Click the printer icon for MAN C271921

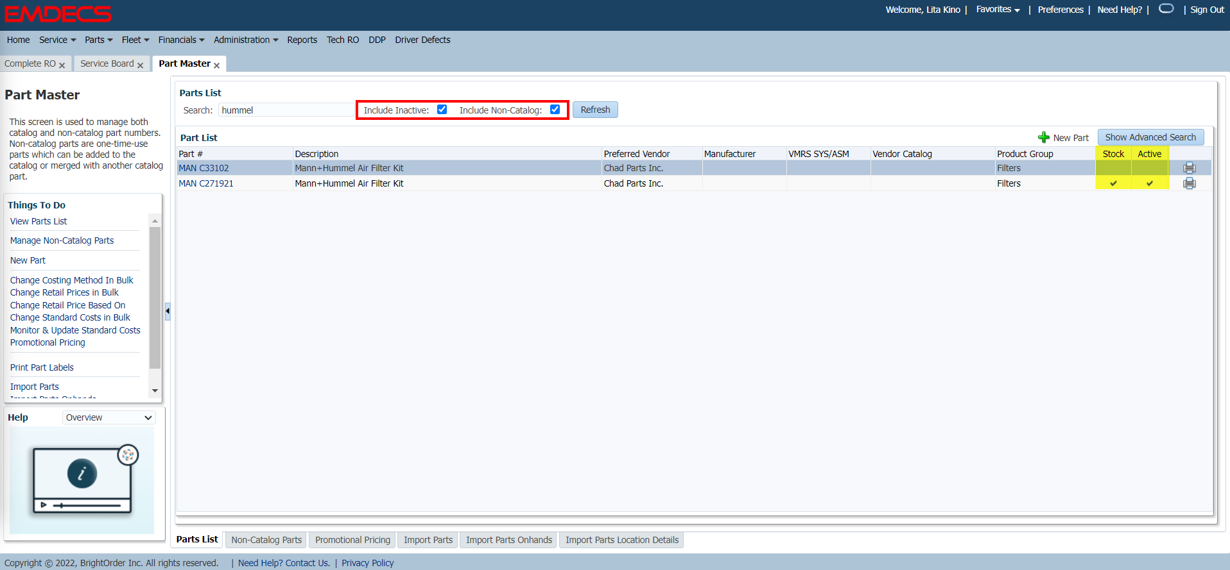tap(1189, 183)
